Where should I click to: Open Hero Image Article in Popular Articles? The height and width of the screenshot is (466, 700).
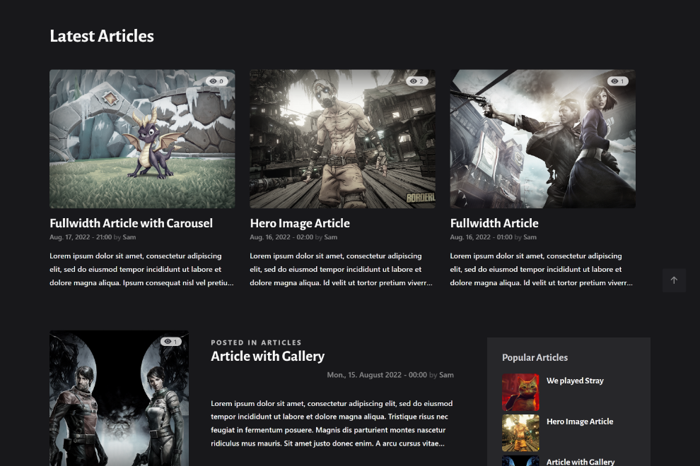pyautogui.click(x=580, y=422)
